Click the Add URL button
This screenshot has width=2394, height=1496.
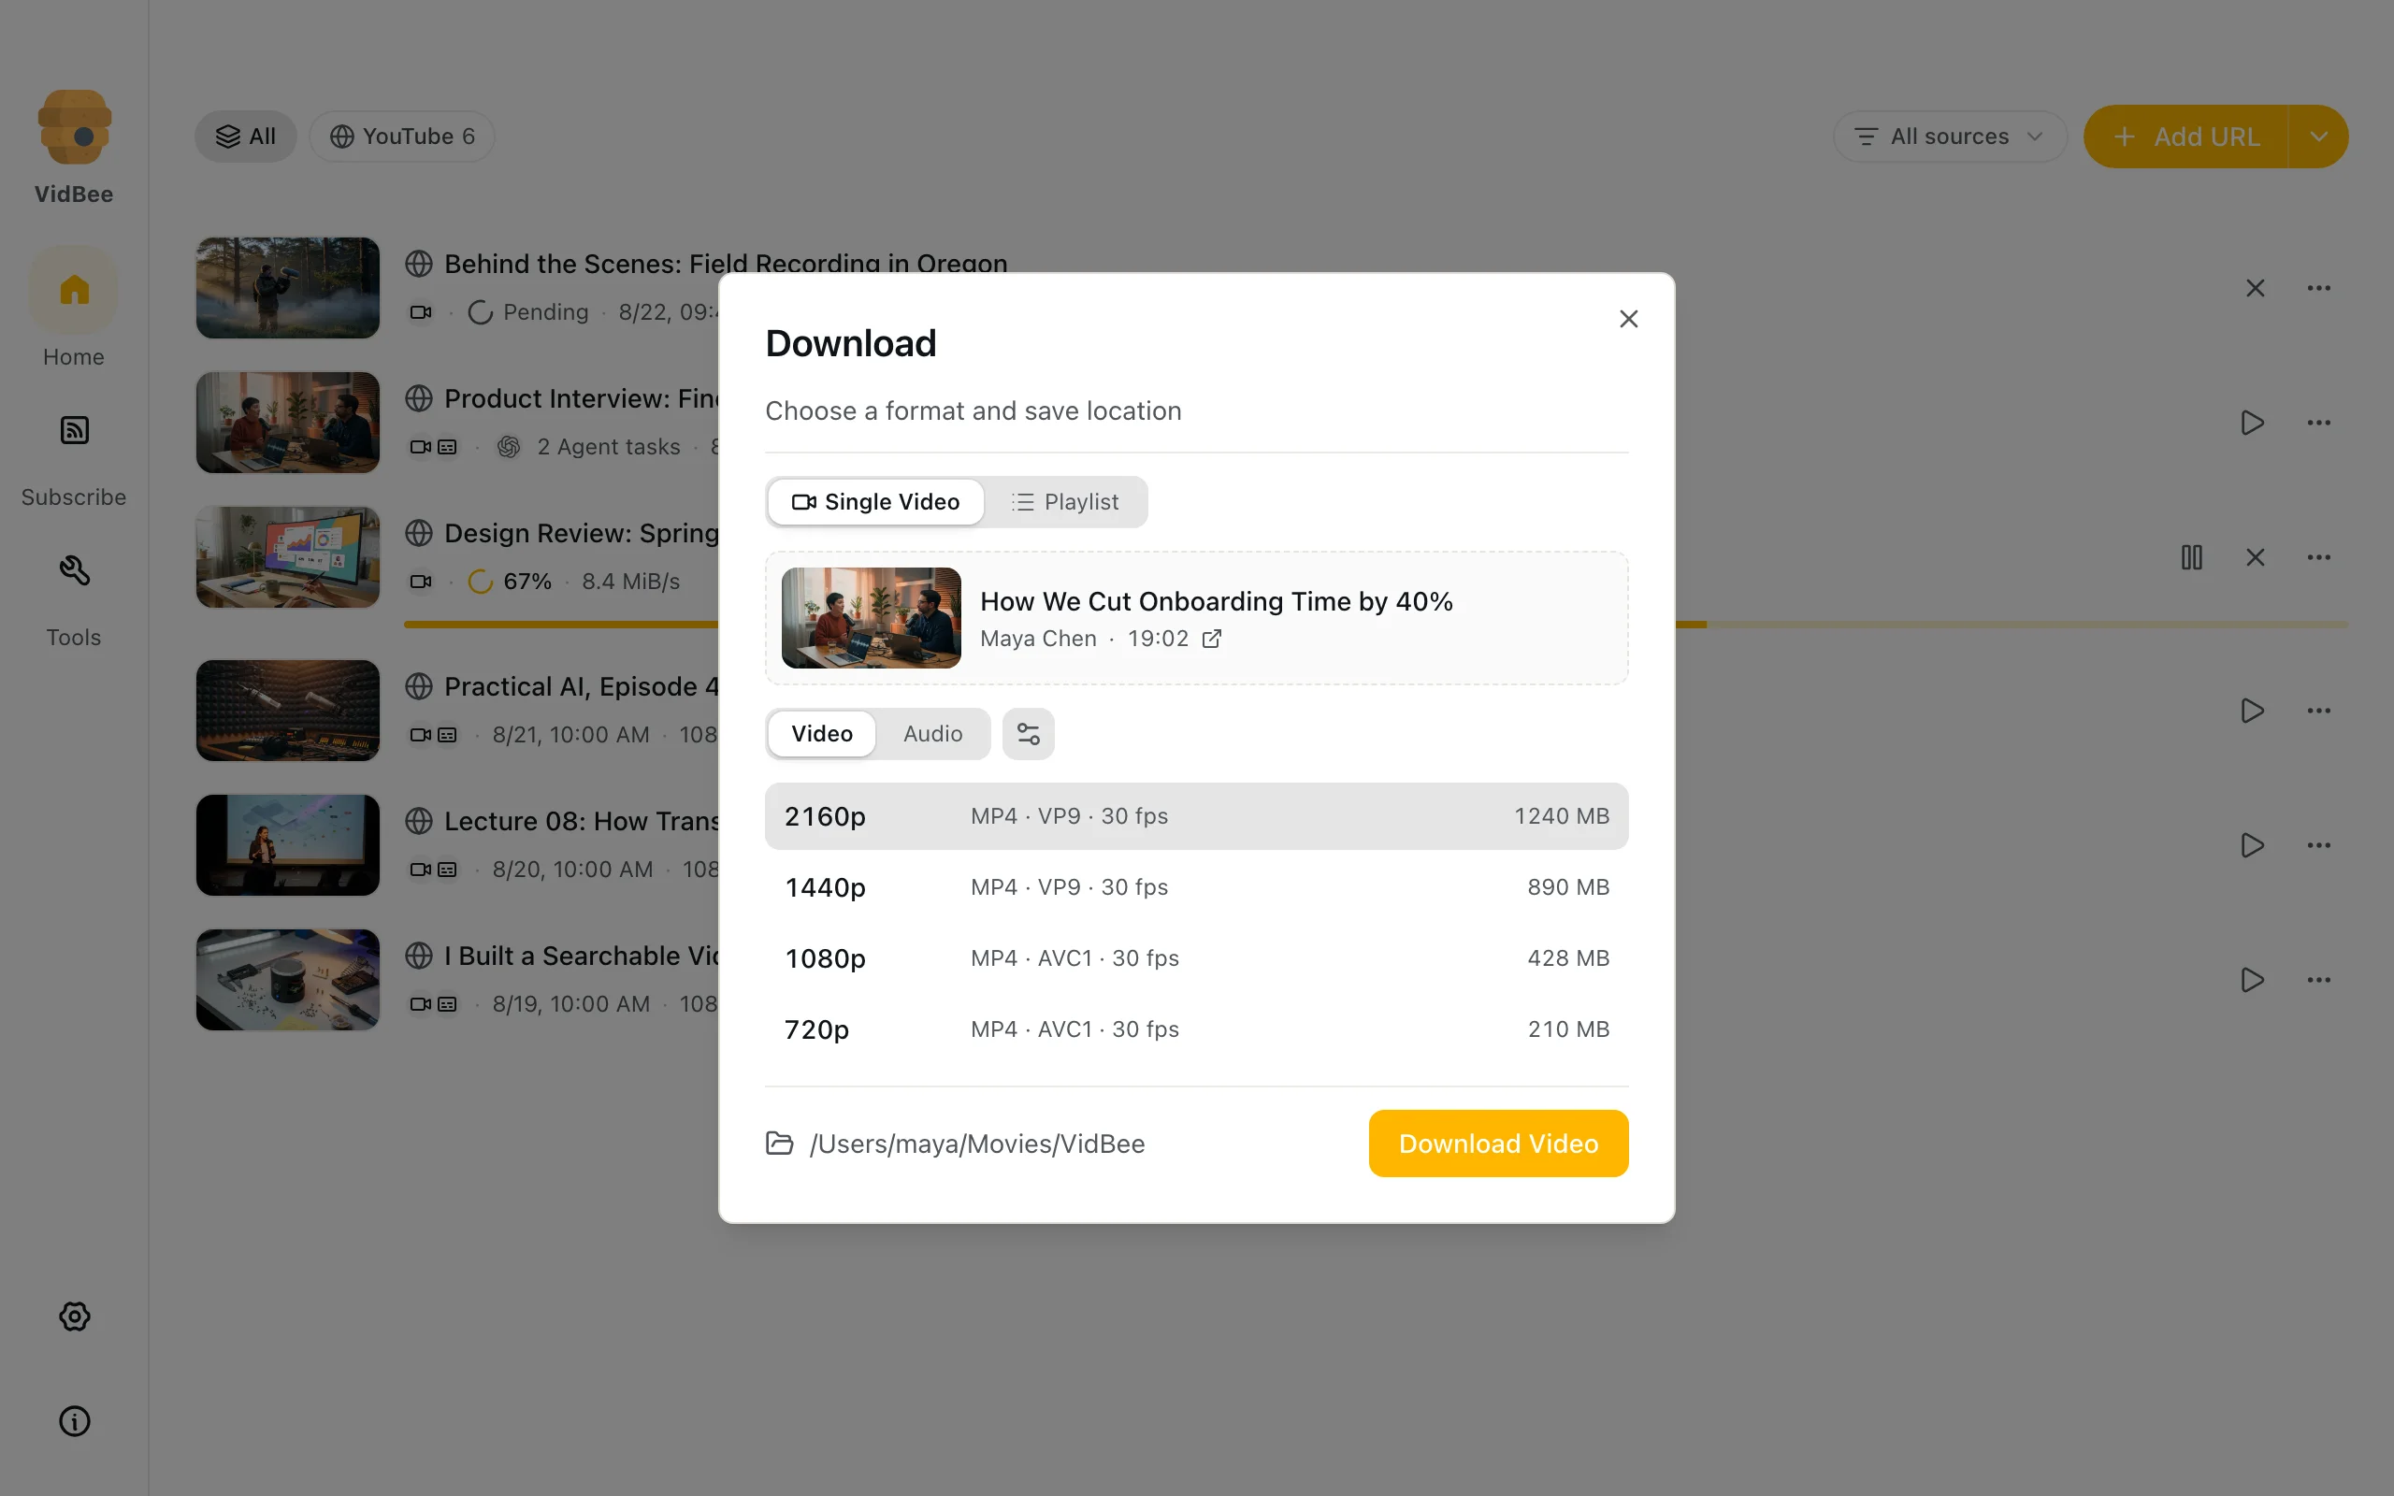[x=2185, y=137]
